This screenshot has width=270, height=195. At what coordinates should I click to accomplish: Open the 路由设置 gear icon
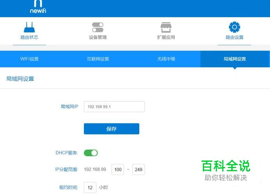coord(234,27)
